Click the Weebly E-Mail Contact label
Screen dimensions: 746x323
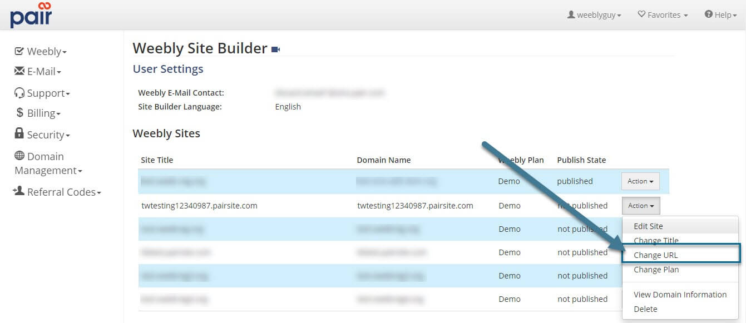coord(181,93)
